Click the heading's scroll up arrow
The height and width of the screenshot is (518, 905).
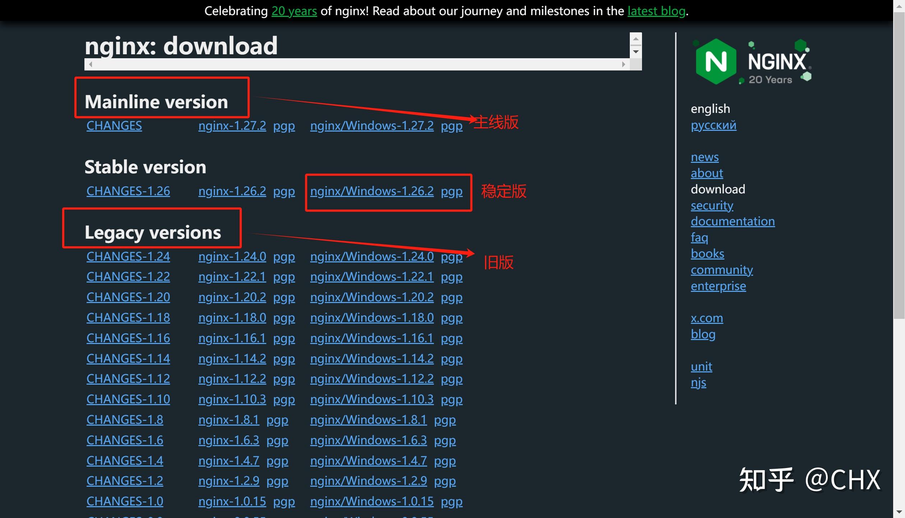636,39
